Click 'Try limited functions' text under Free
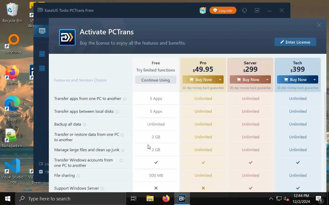The width and height of the screenshot is (329, 205). click(x=156, y=70)
